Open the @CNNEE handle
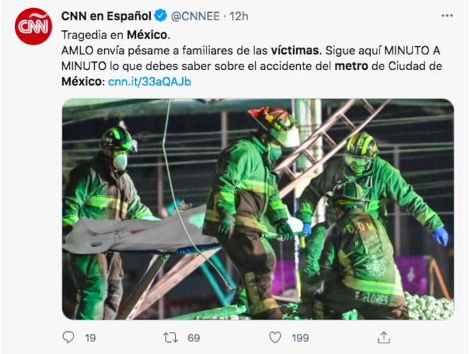The width and height of the screenshot is (471, 354). click(195, 16)
